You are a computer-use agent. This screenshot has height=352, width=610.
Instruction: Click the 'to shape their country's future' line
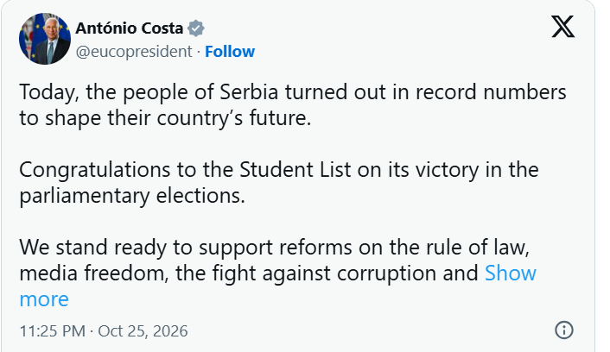point(165,117)
